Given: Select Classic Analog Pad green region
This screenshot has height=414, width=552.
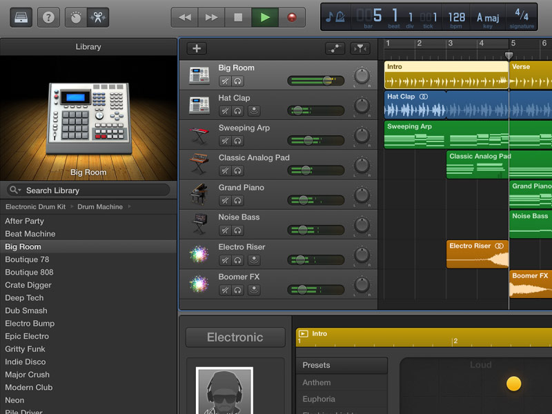Looking at the screenshot, I should (x=499, y=165).
